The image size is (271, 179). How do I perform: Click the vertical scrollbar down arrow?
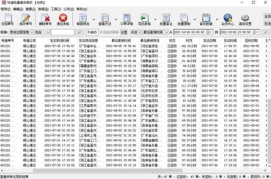(269, 166)
